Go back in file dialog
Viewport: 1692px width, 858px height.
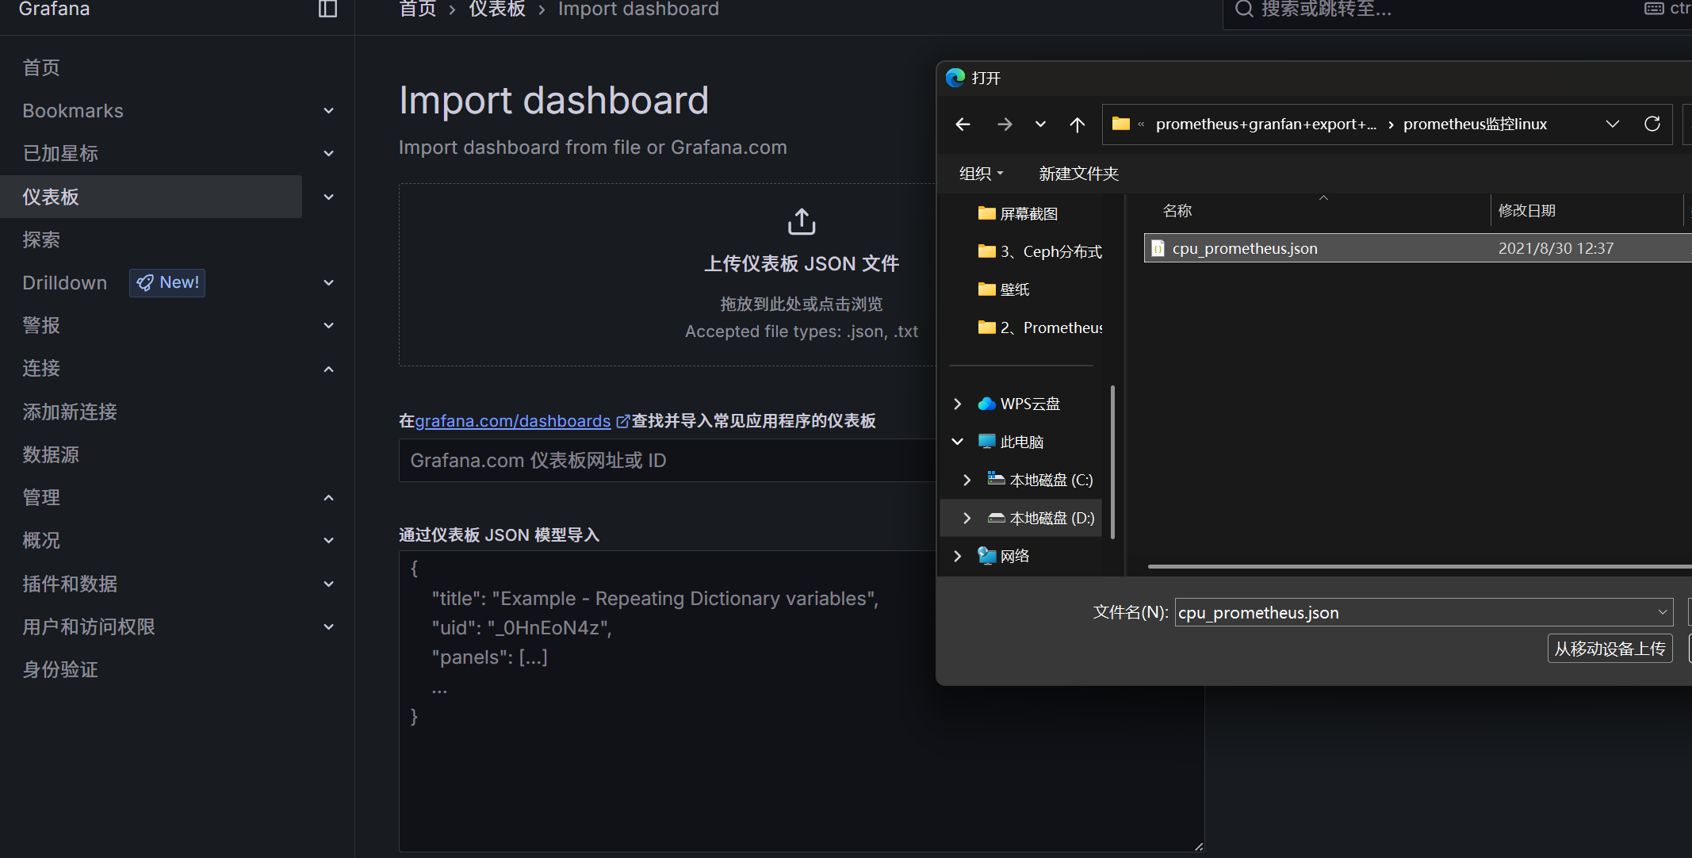[x=963, y=124]
